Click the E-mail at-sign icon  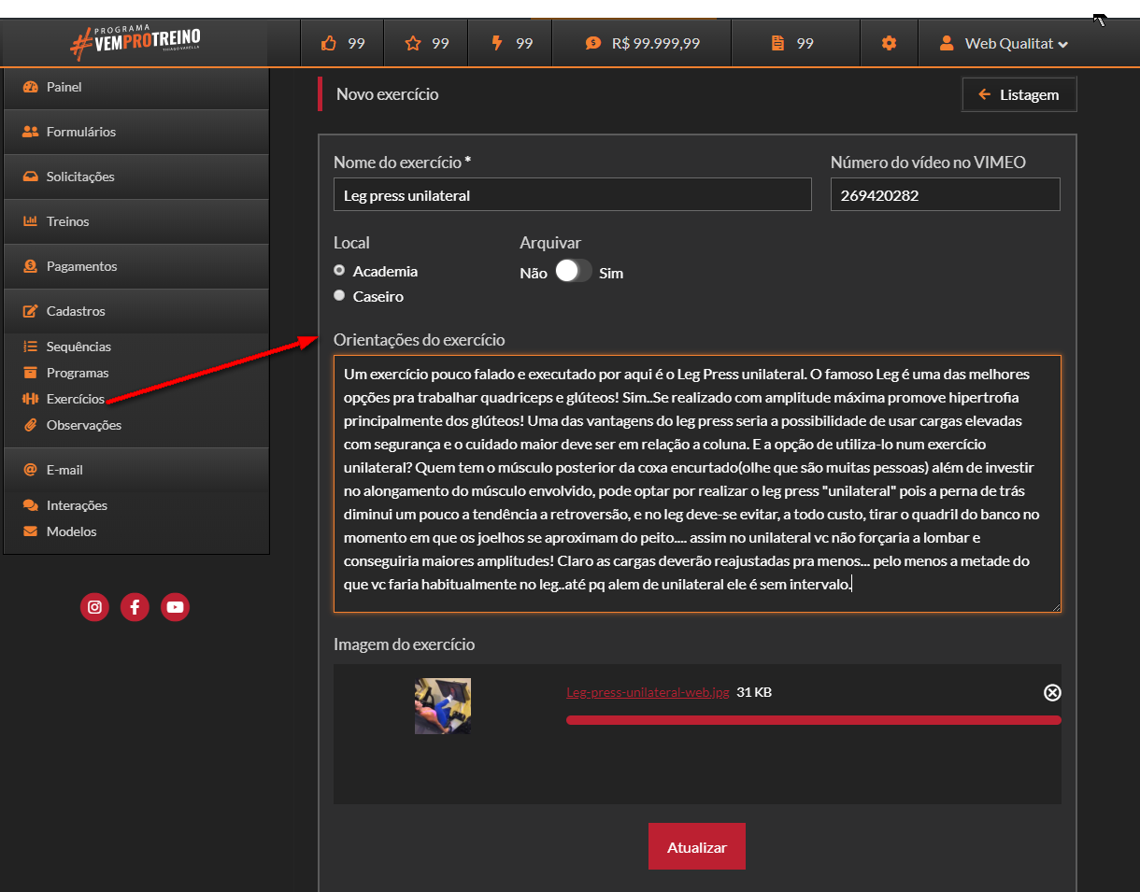click(x=30, y=470)
